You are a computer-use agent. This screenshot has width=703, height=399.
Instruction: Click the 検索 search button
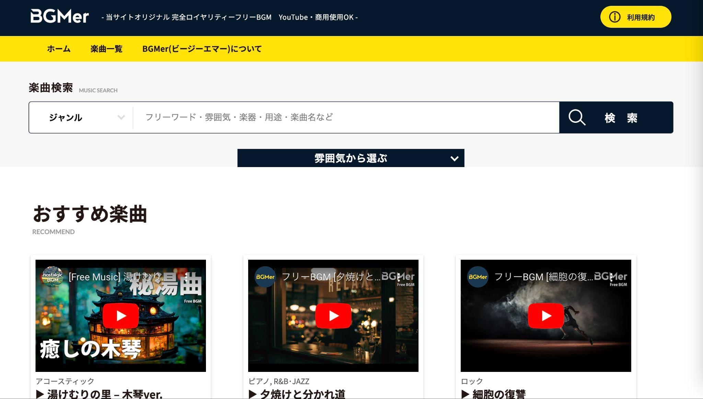[616, 117]
